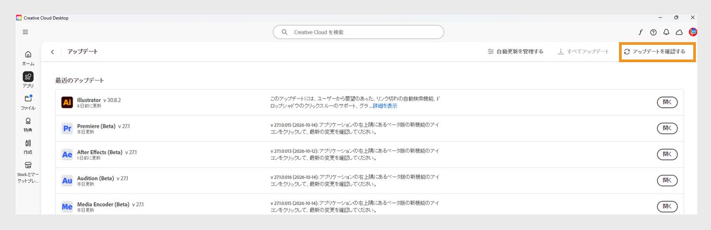The height and width of the screenshot is (230, 711).
Task: Click 開く button for Premiere (Beta)
Action: [x=667, y=128]
